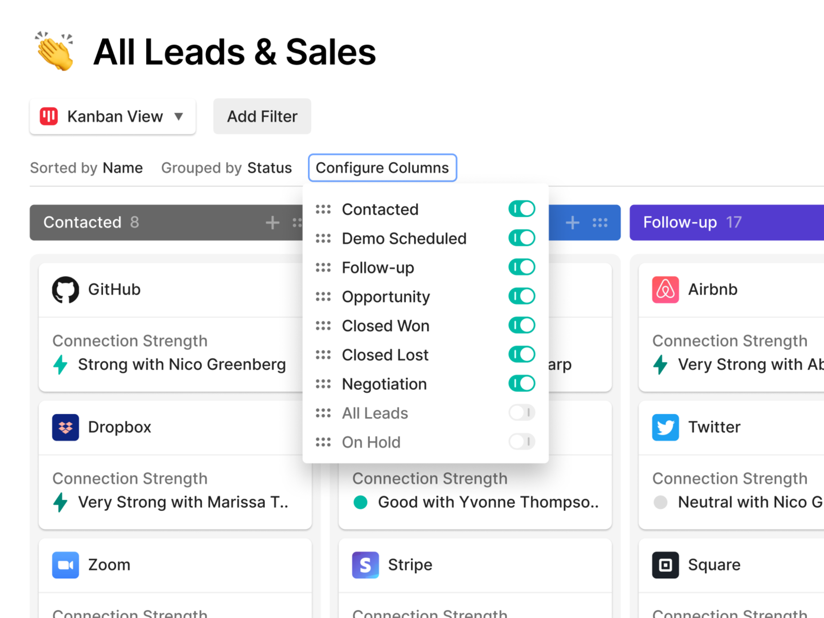Toggle off the Demo Scheduled column
This screenshot has width=824, height=618.
(x=522, y=238)
